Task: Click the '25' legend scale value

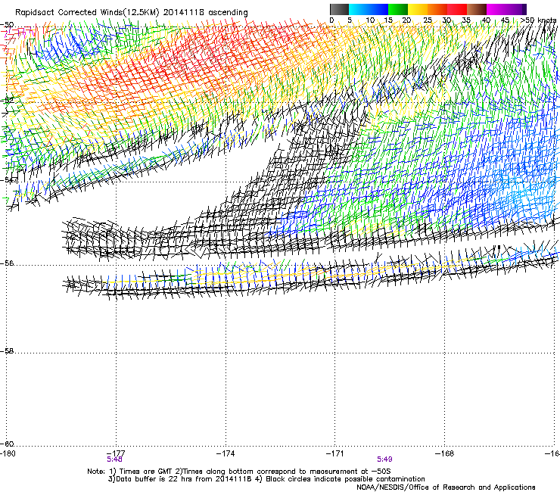Action: pos(427,20)
